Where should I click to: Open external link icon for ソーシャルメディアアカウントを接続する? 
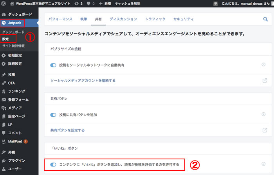pyautogui.click(x=265, y=81)
